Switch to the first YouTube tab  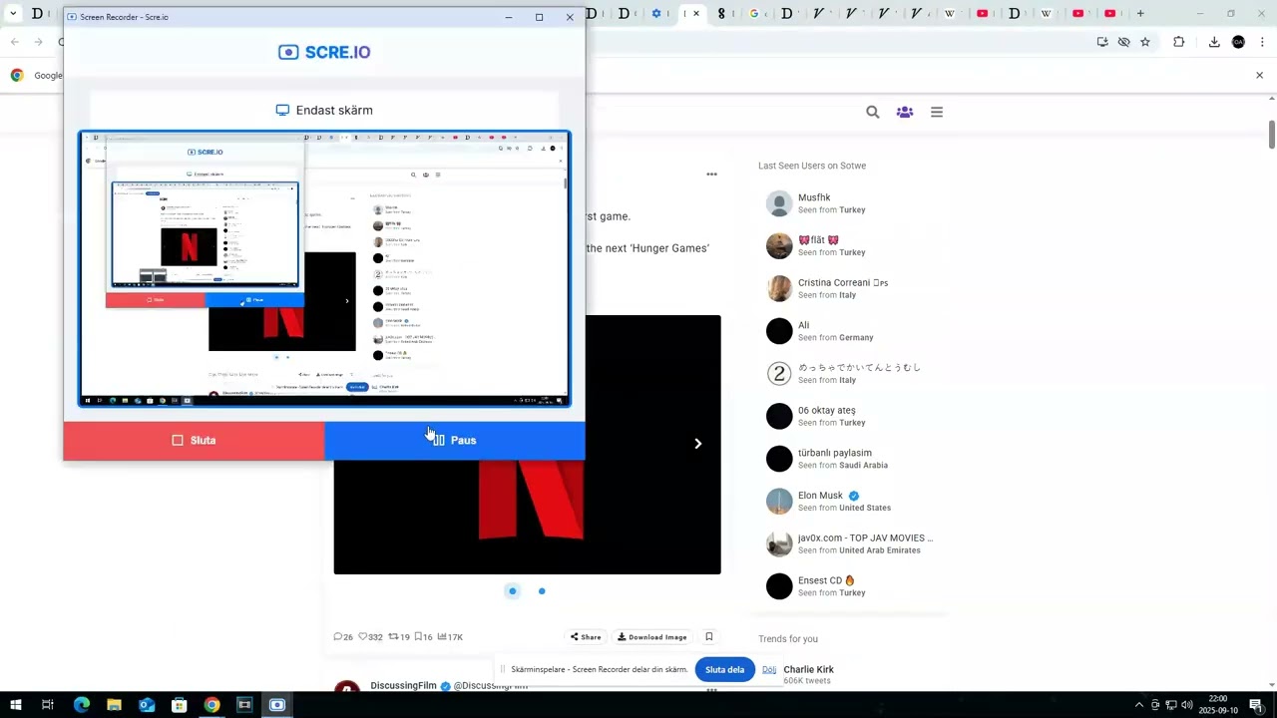point(983,13)
